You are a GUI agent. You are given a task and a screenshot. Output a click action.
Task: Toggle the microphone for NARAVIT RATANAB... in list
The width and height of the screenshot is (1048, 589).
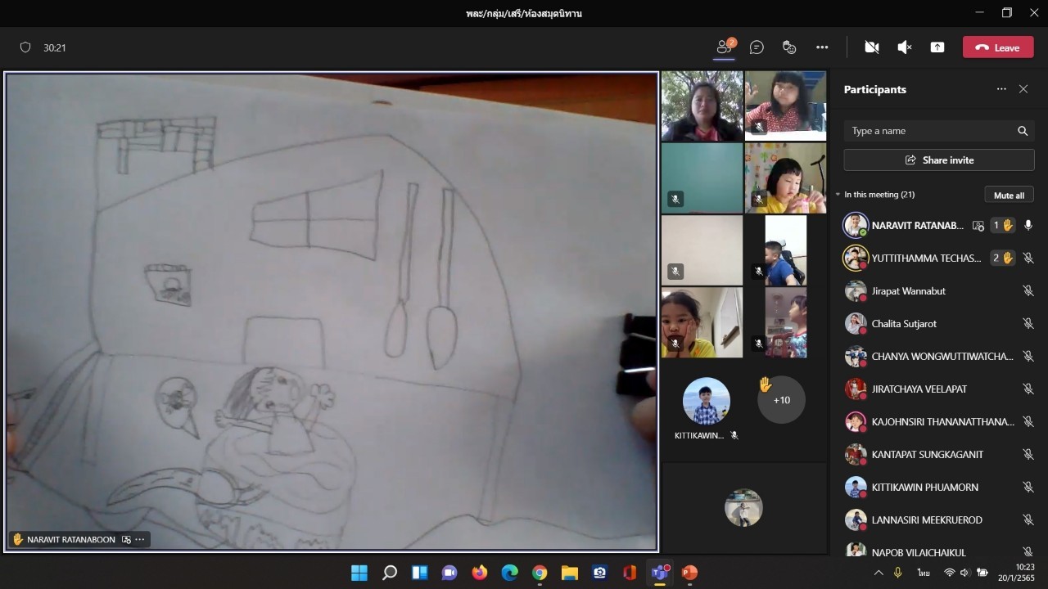tap(1028, 226)
